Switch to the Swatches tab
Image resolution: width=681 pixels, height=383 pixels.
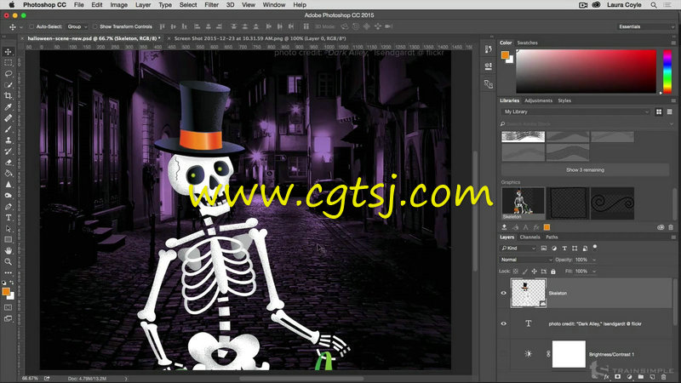point(527,43)
